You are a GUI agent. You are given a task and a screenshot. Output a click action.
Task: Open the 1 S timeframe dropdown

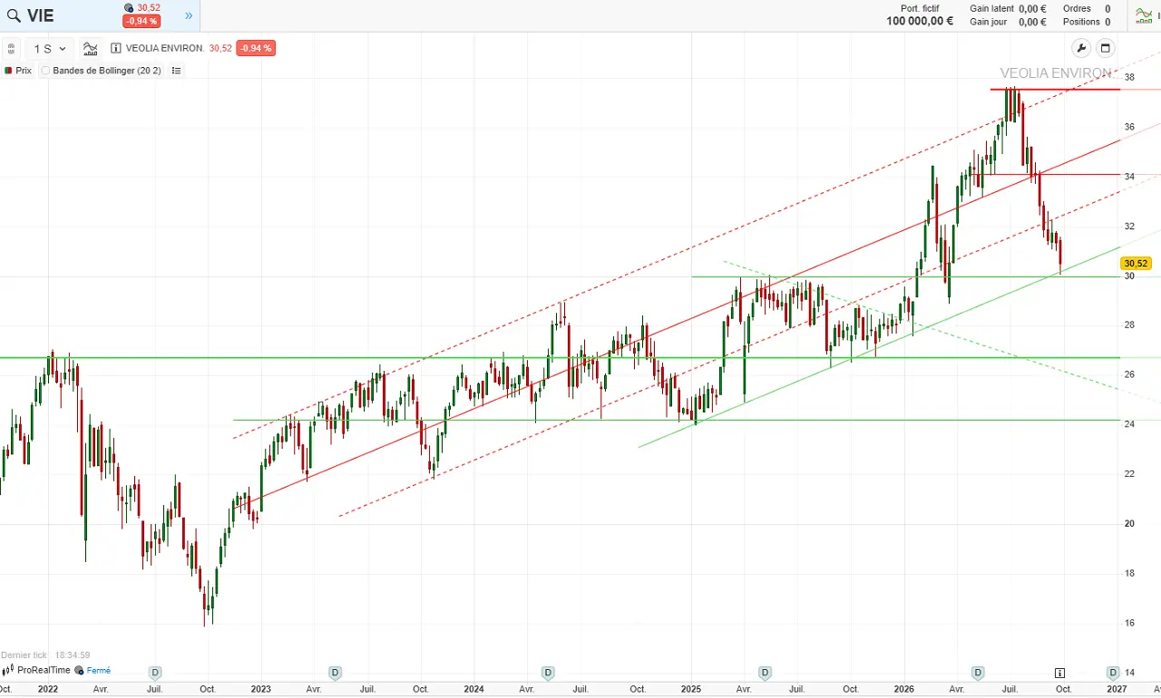coord(50,48)
